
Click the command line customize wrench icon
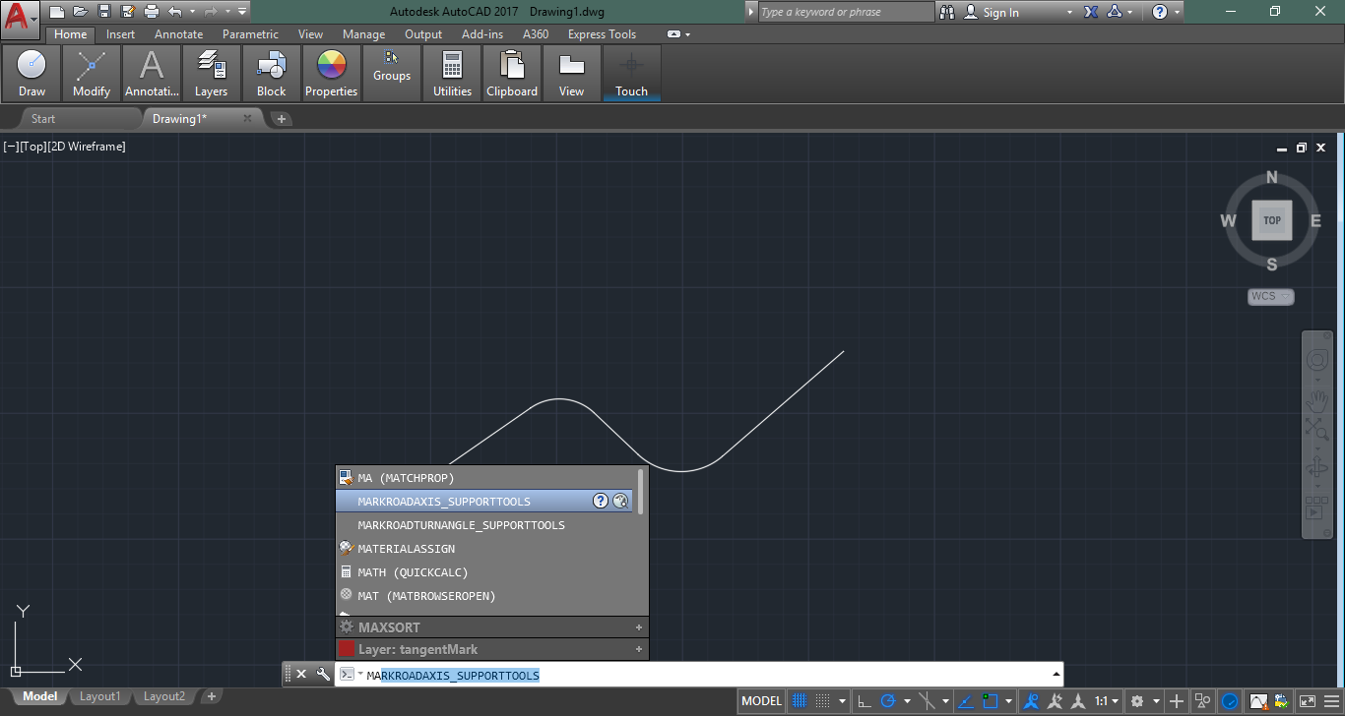pyautogui.click(x=323, y=675)
